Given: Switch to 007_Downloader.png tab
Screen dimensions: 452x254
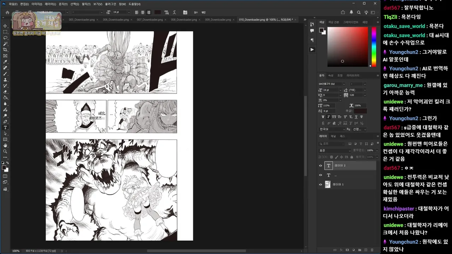Looking at the screenshot, I should click(150, 20).
